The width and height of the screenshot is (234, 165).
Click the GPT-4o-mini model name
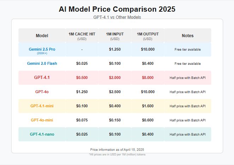point(42,120)
